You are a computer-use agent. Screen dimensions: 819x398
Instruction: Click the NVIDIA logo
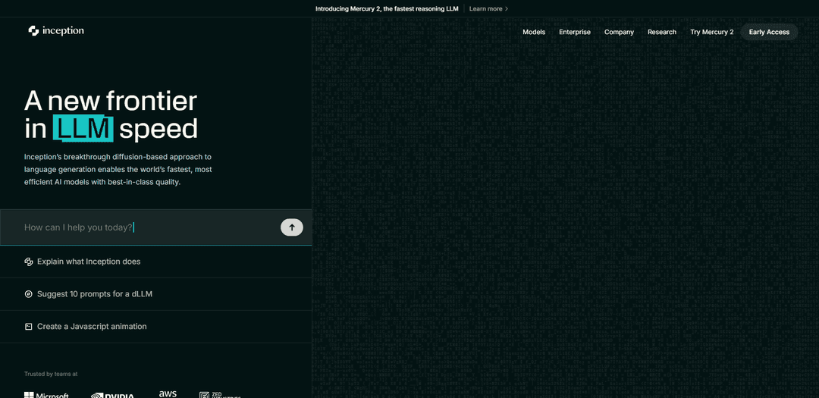(112, 395)
